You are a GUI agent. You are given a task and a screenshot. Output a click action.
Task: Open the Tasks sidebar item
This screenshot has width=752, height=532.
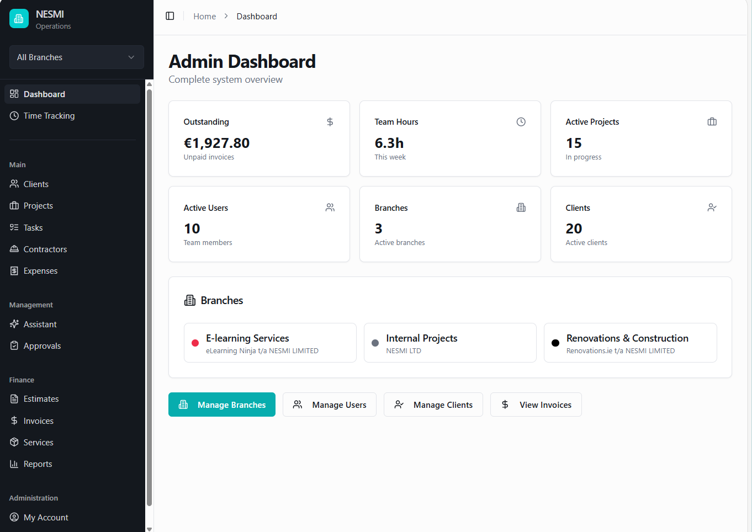click(x=72, y=228)
